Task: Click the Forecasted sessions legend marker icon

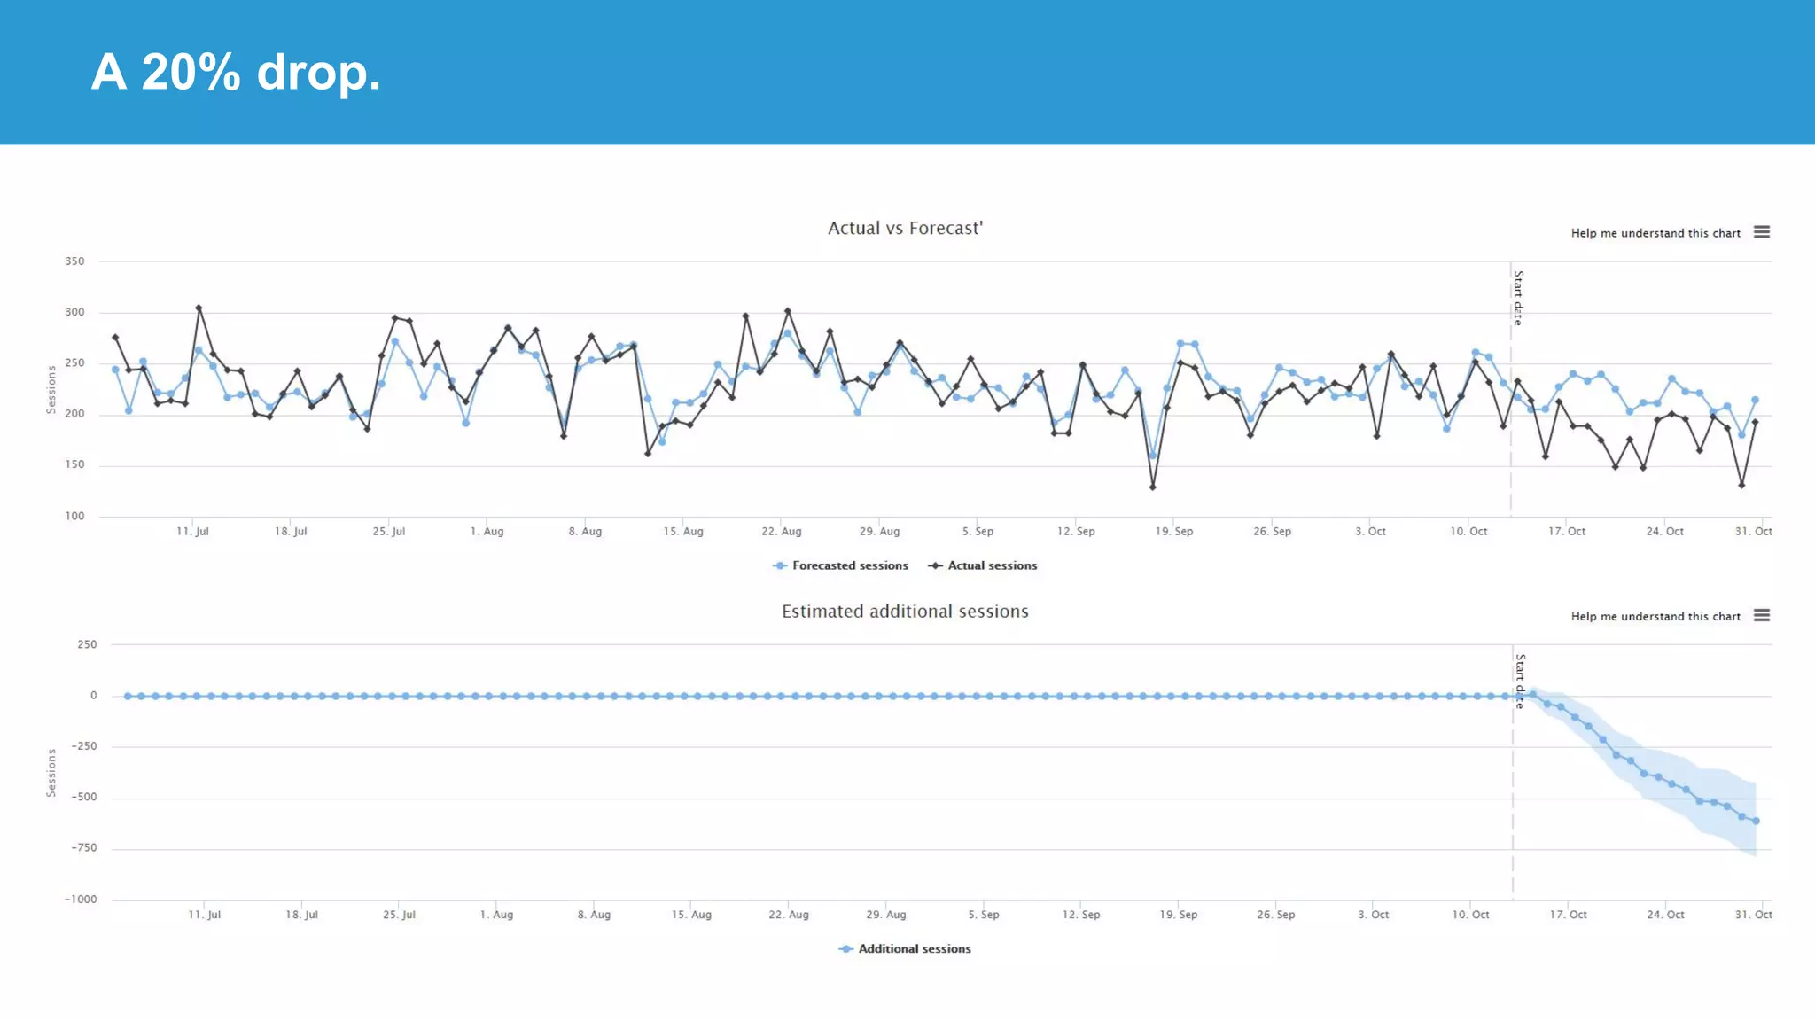Action: pos(780,565)
